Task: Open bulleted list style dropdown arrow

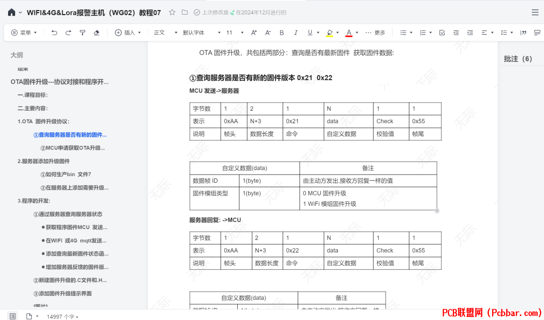Action: pyautogui.click(x=411, y=33)
